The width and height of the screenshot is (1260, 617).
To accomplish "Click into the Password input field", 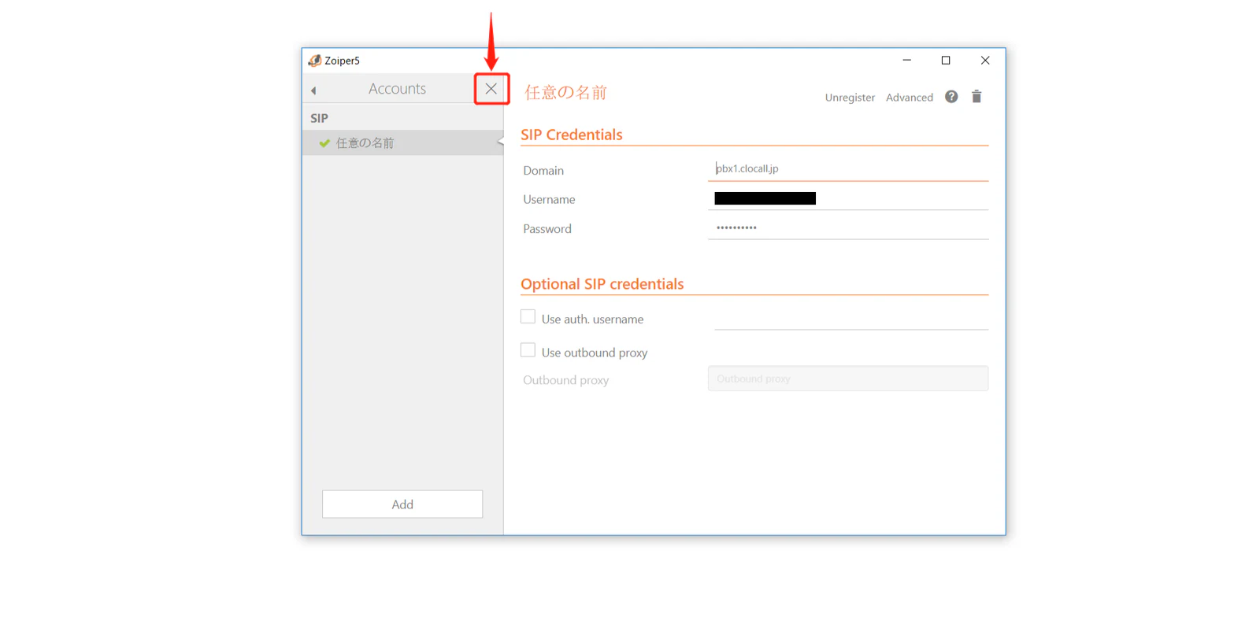I will coord(848,227).
